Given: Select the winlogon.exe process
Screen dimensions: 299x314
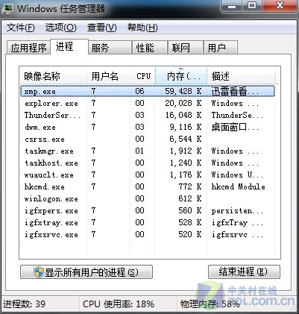Looking at the screenshot, I should point(148,198).
